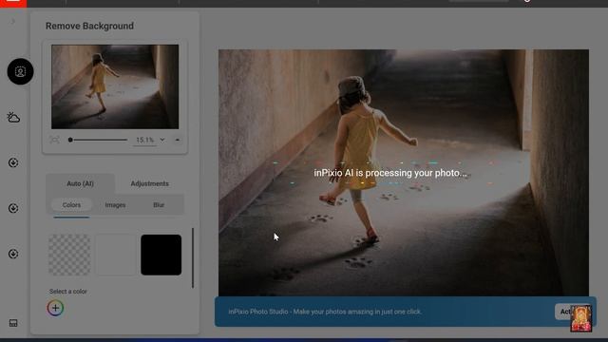Select the Remove Background portrait tool icon
Screen dimensions: 608x342
point(20,72)
